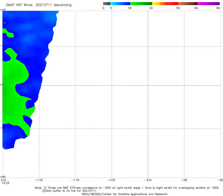Viewport: 223px width, 196px height.
Task: Click the 'Note: 1) Times are GMT' footnote line
Action: [x=127, y=188]
